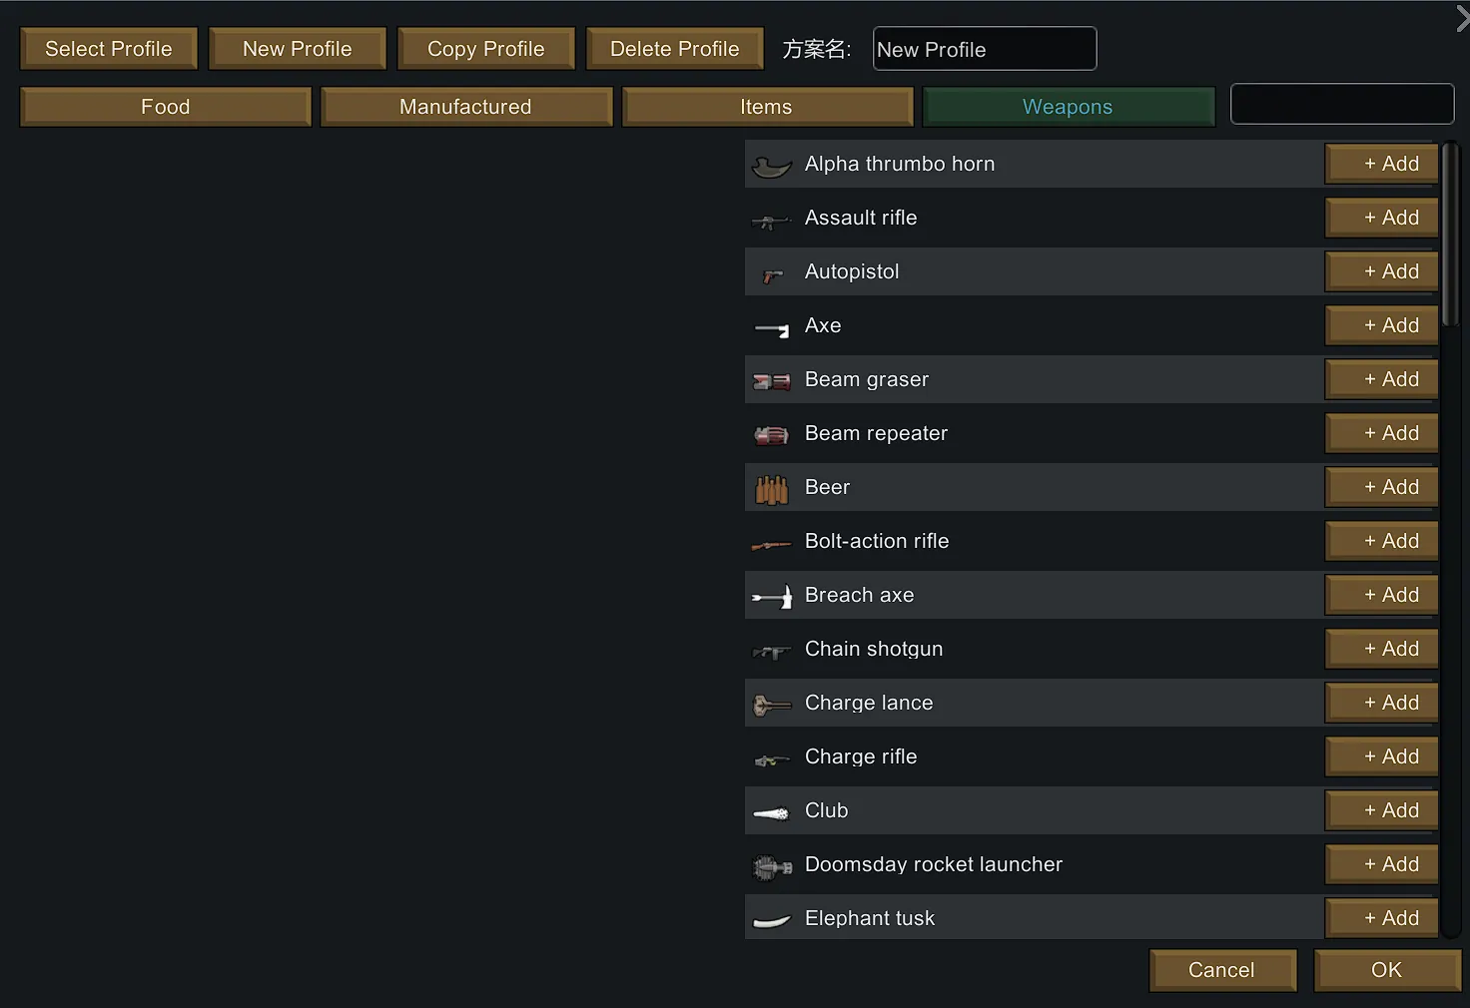Click the Charge lance icon
The height and width of the screenshot is (1008, 1470).
click(x=771, y=705)
